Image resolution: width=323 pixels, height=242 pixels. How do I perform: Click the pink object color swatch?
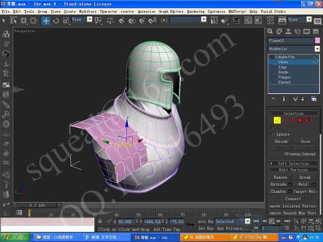coord(317,40)
